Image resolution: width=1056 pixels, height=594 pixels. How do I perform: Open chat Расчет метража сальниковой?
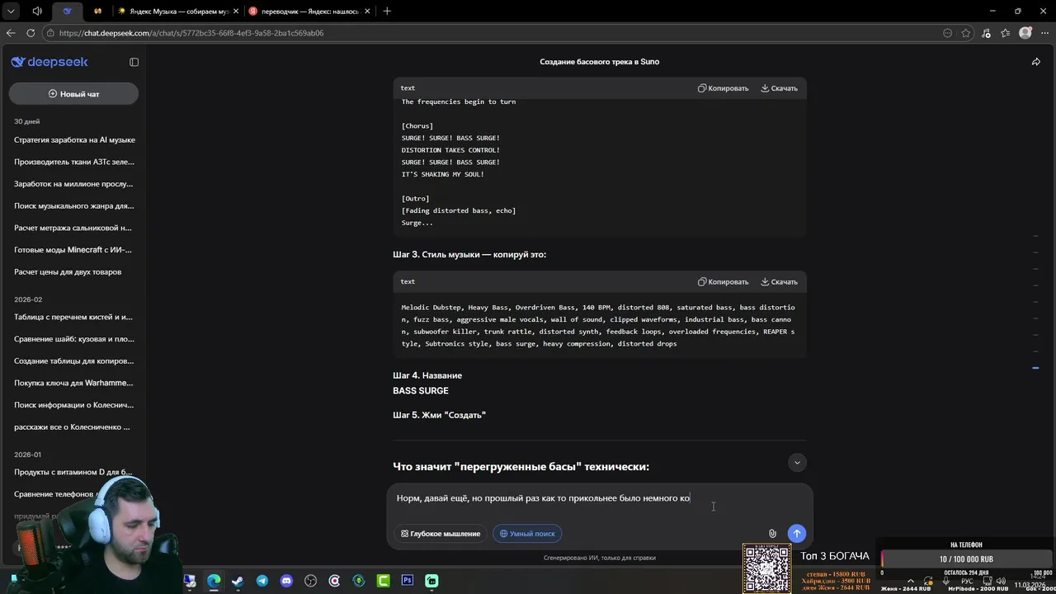[x=74, y=228]
